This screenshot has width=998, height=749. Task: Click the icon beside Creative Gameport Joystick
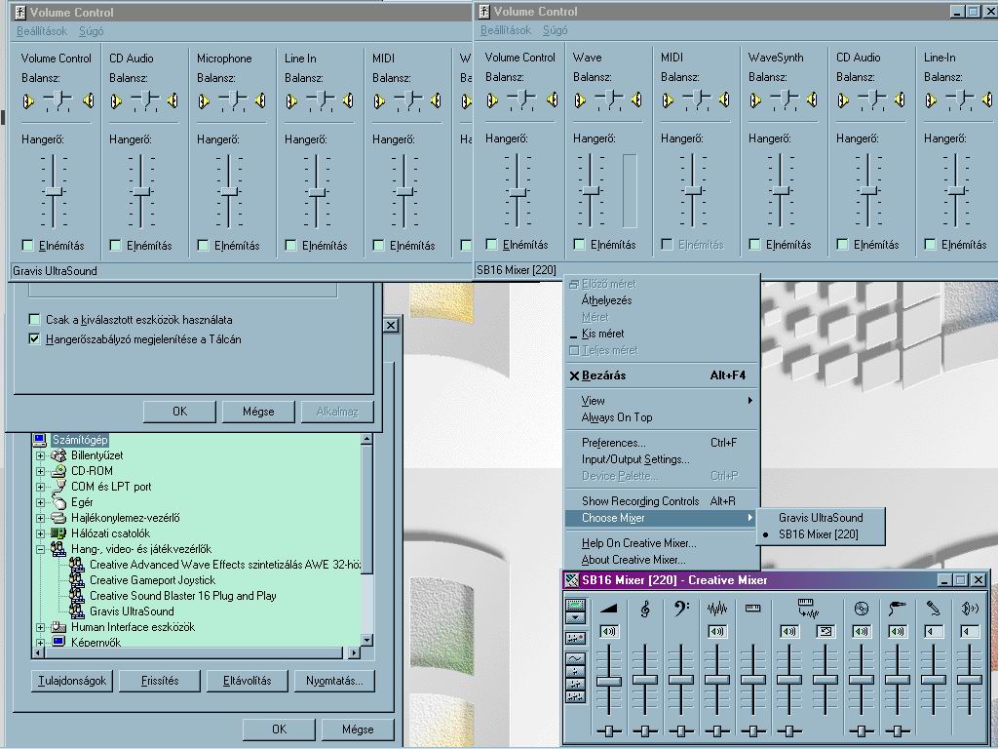[77, 580]
